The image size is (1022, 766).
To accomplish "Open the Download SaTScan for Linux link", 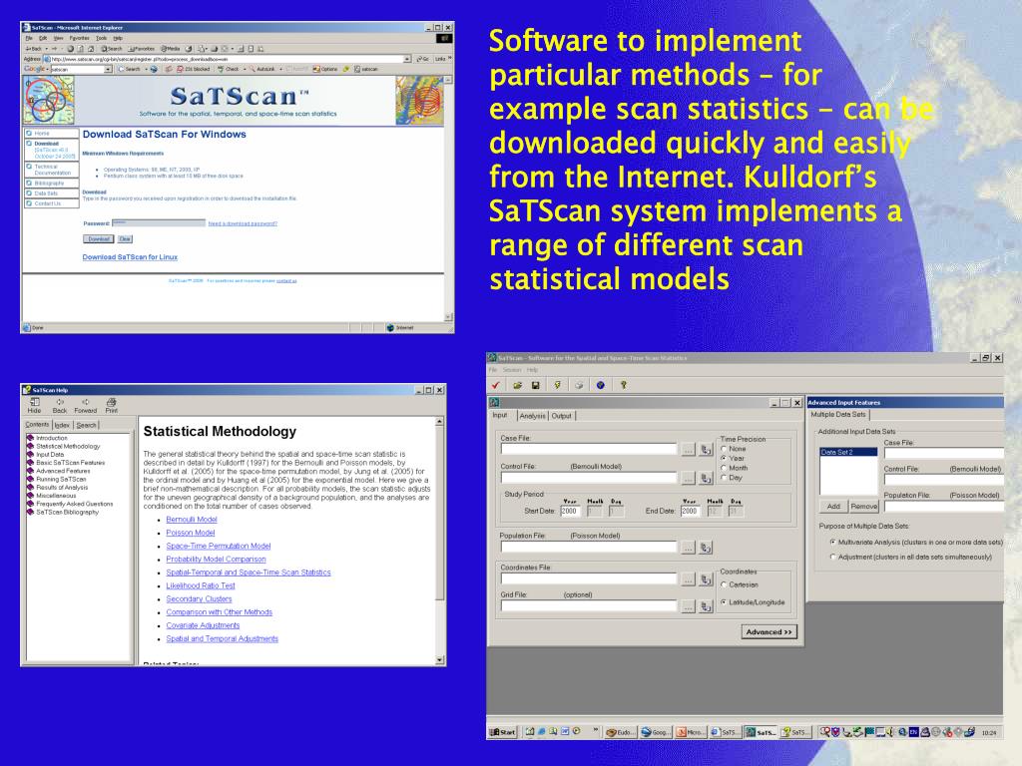I will click(130, 257).
